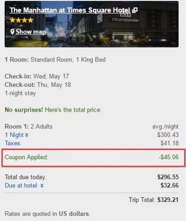The height and width of the screenshot is (221, 186).
Task: Click the $41.18 taxes amount
Action: (170, 143)
